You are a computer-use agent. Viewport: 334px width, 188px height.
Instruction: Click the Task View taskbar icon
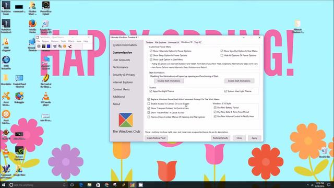tap(72, 185)
